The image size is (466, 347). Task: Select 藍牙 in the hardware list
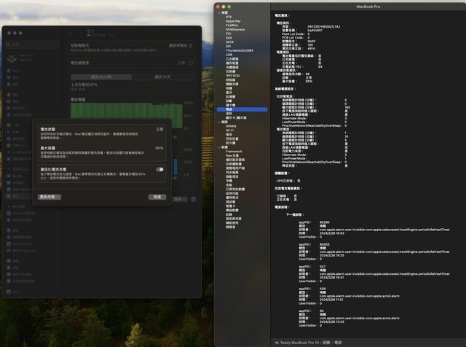(229, 93)
